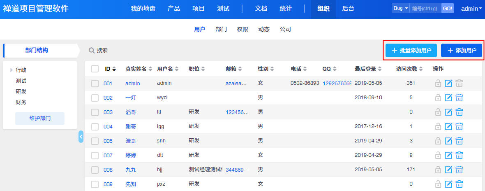
Task: Expand the 行政 department tree node
Action: click(x=12, y=70)
